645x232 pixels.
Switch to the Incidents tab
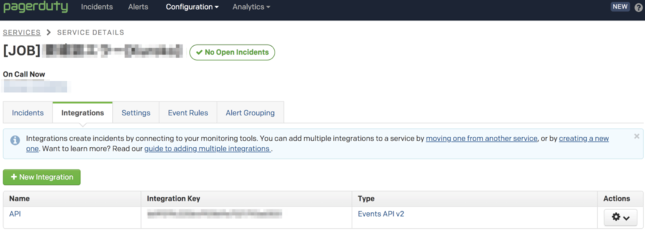point(28,113)
